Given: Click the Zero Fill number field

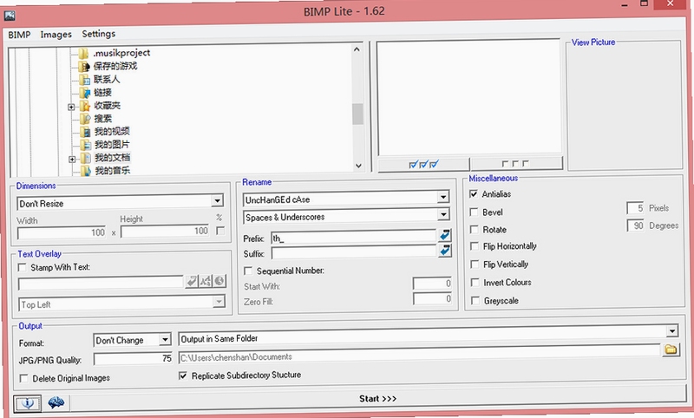Looking at the screenshot, I should [x=432, y=298].
